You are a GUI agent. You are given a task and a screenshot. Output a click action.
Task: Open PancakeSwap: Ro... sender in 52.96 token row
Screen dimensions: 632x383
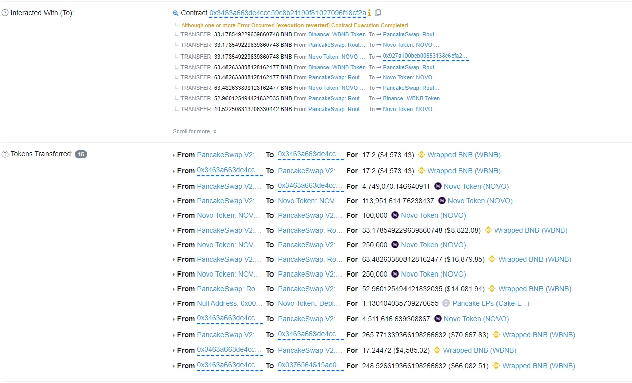point(230,289)
